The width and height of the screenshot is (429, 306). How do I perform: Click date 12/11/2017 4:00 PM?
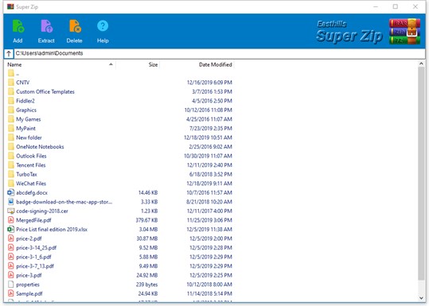(x=209, y=211)
